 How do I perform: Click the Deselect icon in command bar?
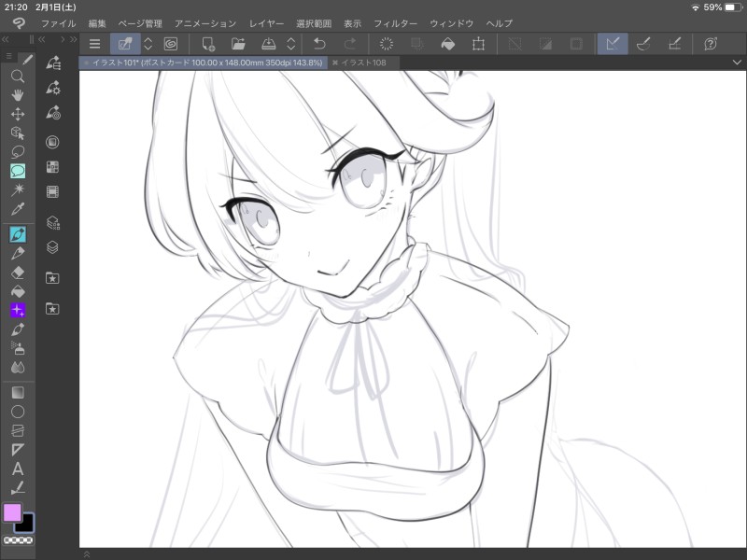(x=514, y=44)
